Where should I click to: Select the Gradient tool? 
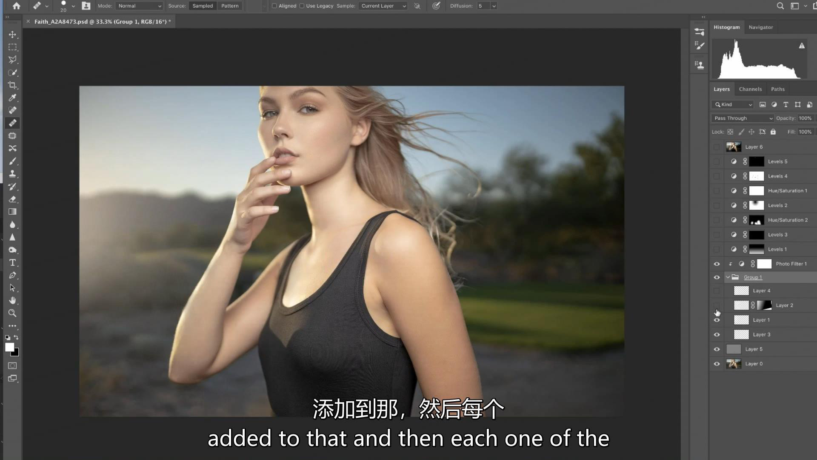pos(12,212)
